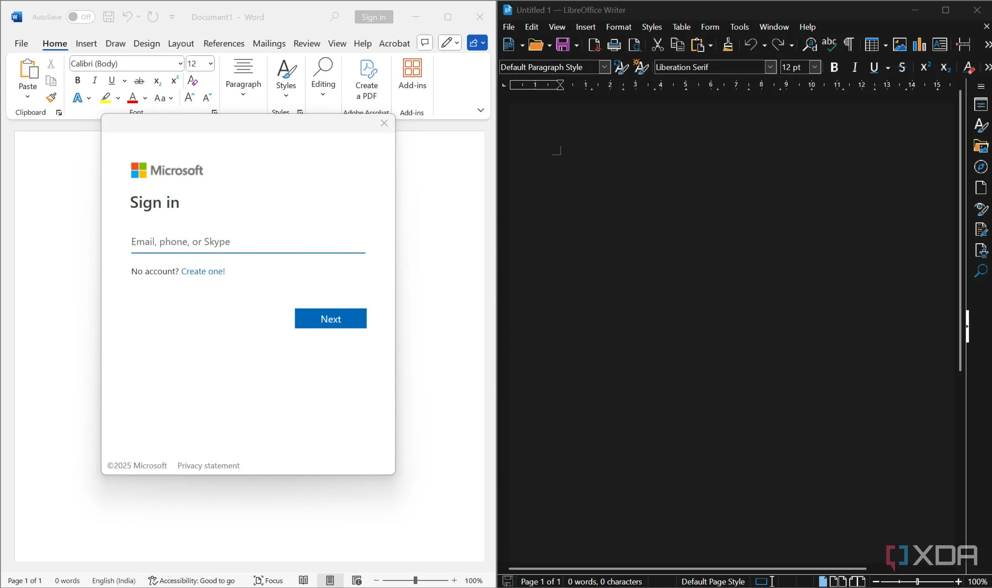
Task: Insert an image from the LibreOffice toolbar
Action: coord(900,44)
